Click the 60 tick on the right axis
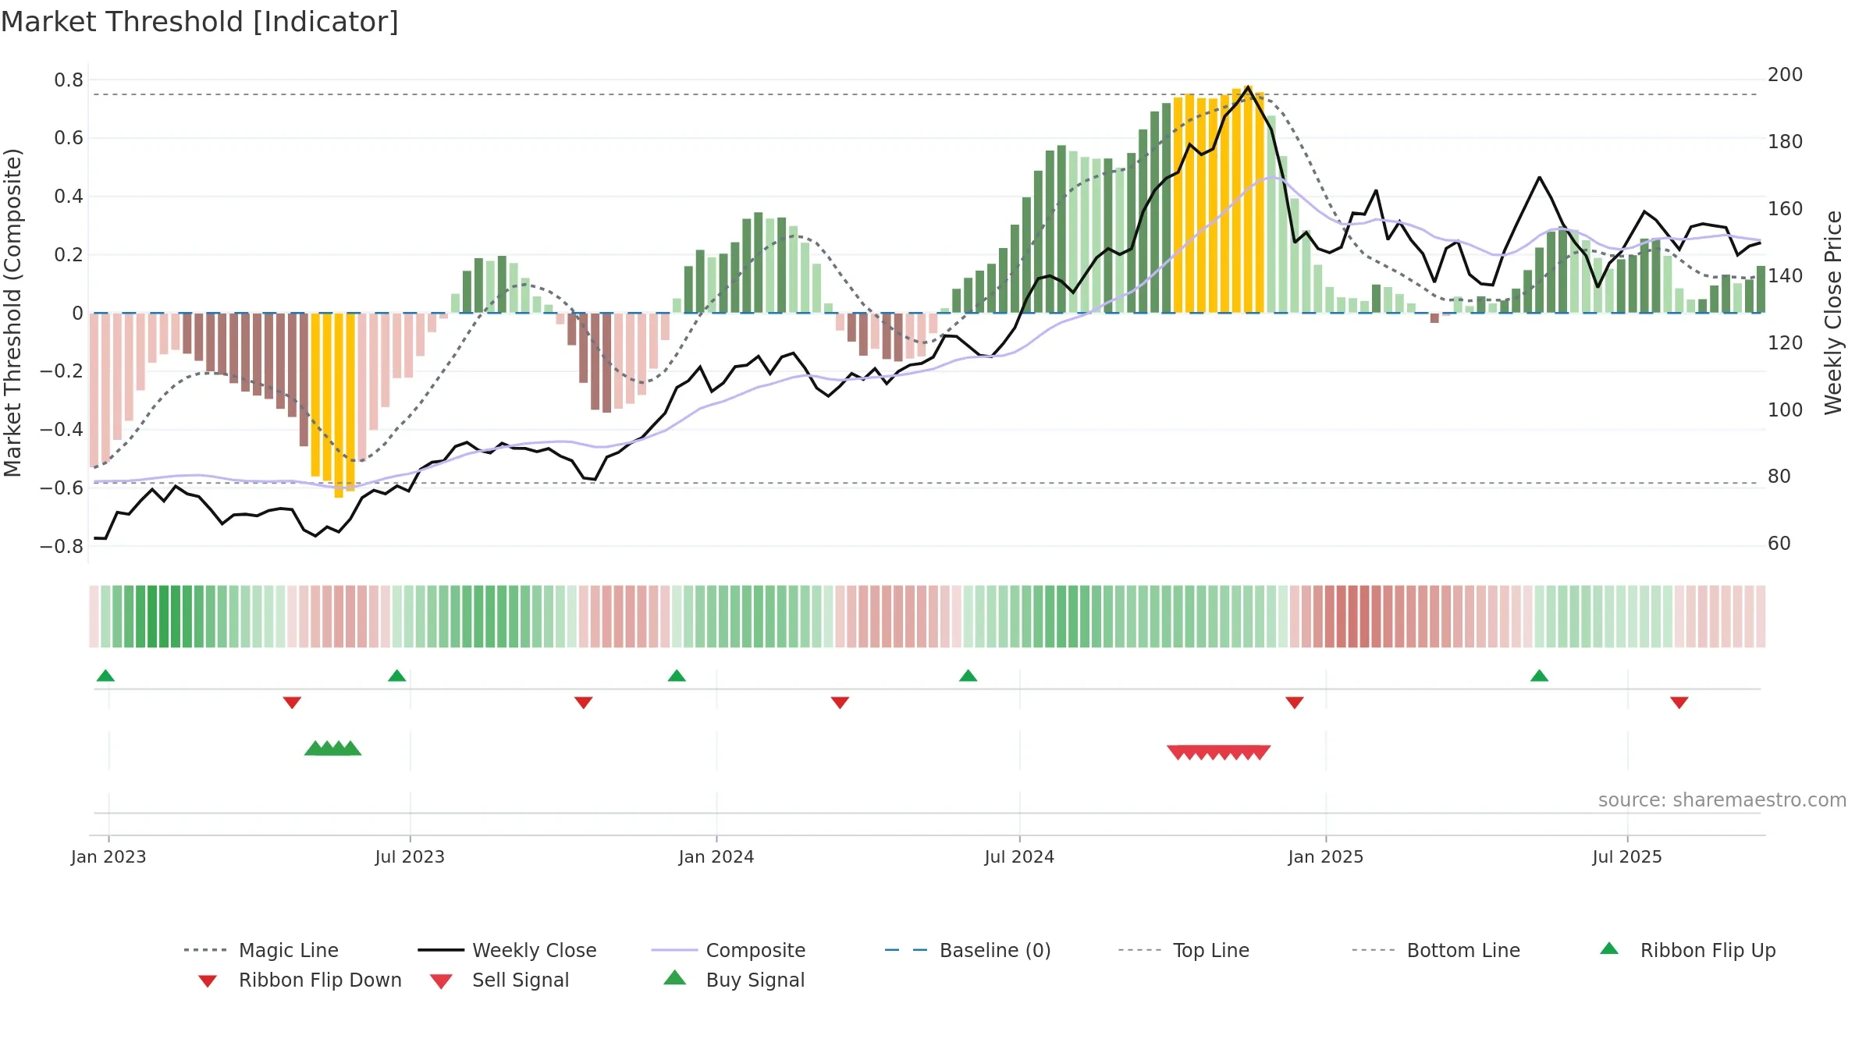Viewport: 1873px width, 1053px height. click(x=1779, y=543)
